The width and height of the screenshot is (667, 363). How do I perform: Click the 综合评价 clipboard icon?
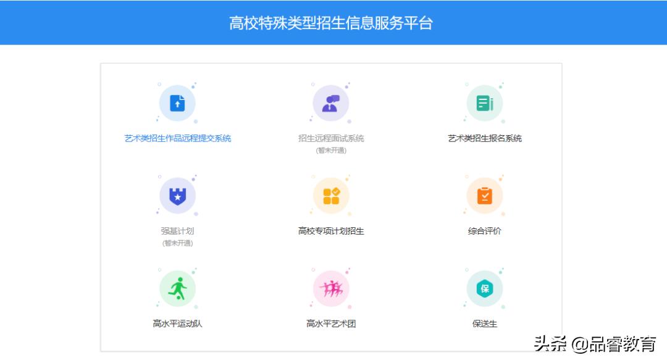[484, 195]
